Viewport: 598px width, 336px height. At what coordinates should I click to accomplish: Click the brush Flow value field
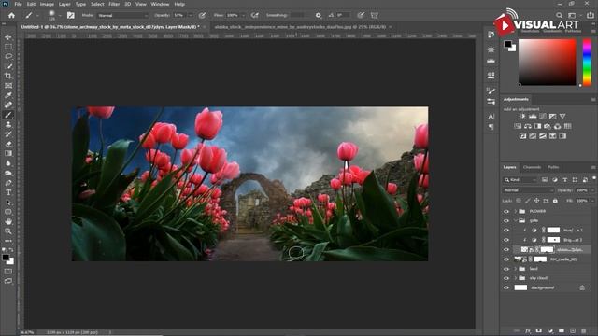[233, 15]
